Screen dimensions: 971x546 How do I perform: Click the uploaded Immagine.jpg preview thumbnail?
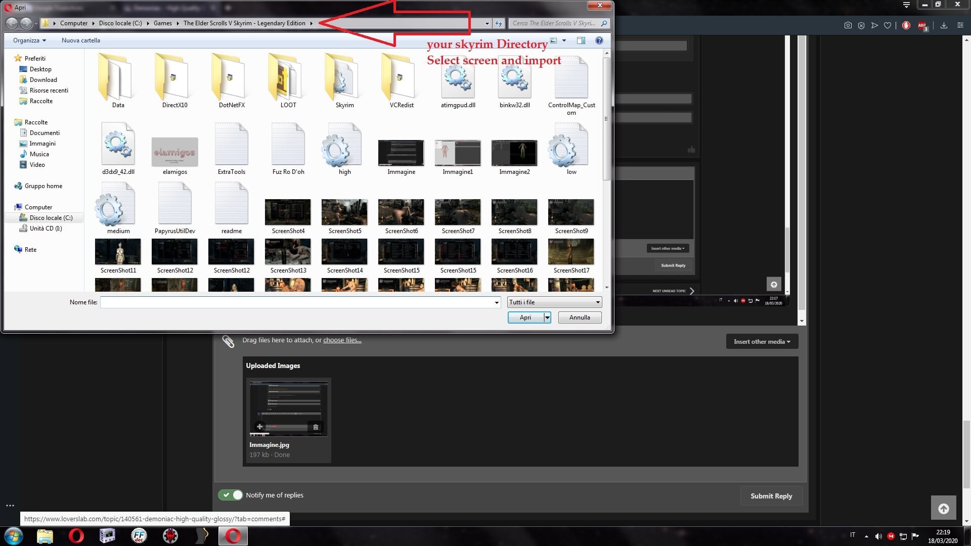[288, 408]
